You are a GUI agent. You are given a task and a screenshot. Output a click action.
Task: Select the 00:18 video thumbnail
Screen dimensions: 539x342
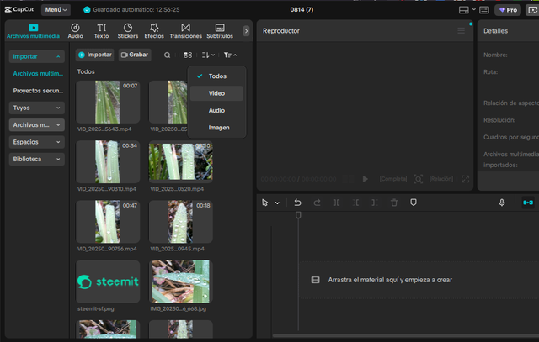click(180, 222)
